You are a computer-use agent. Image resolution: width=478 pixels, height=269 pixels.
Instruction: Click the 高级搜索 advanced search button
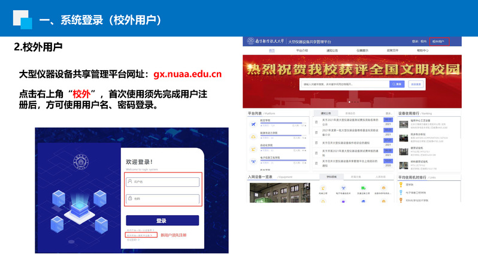click(415, 84)
